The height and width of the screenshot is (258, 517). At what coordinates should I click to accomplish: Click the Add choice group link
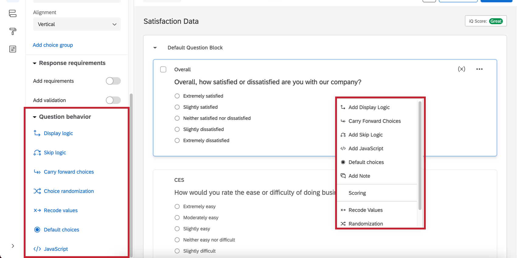click(53, 45)
